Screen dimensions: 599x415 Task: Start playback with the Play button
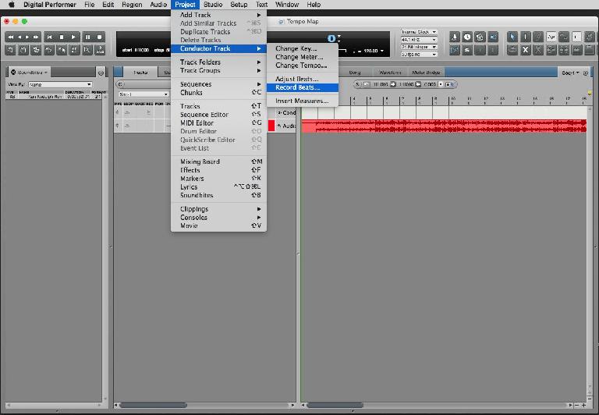tap(74, 37)
